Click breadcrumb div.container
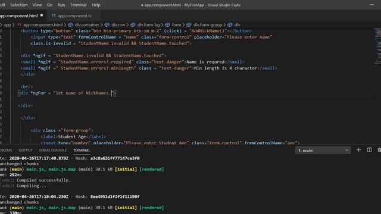Image resolution: width=381 pixels, height=214 pixels. pyautogui.click(x=87, y=25)
